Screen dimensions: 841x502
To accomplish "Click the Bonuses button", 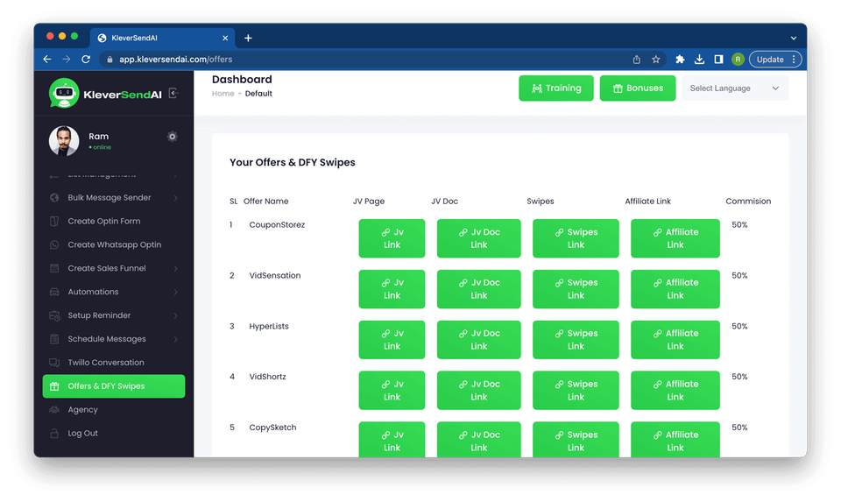I will tap(638, 88).
